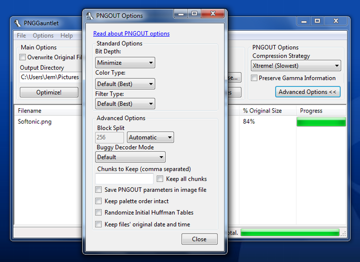Check the Keep all chunks box
This screenshot has width=360, height=262.
tap(160, 179)
